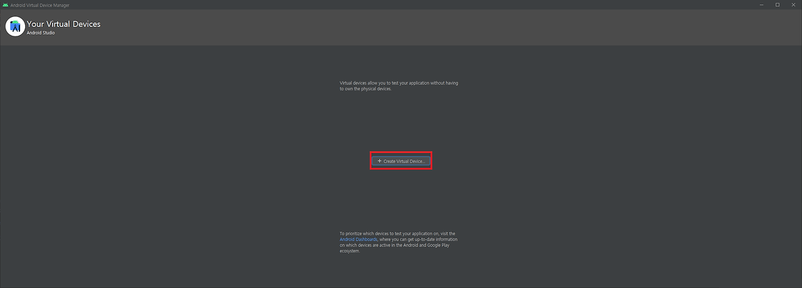Viewport: 802px width, 288px height.
Task: Minimize the Android Virtual Device Manager window
Action: coord(761,5)
